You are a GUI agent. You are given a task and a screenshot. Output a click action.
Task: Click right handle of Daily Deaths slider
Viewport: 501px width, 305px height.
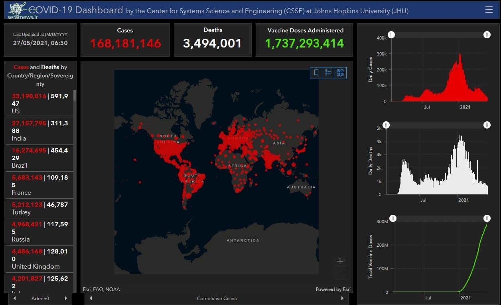487,125
